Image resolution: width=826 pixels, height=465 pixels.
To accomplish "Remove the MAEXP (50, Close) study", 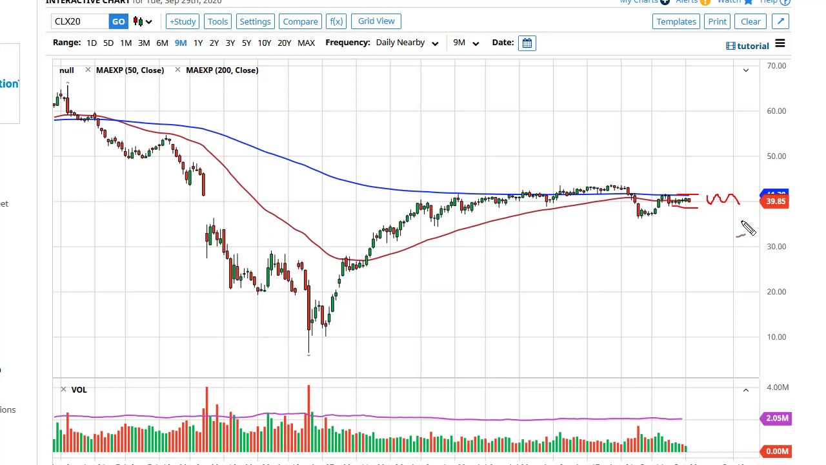I will click(x=88, y=70).
